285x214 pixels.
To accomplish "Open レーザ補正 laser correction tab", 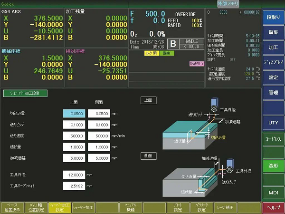I will (225, 207).
